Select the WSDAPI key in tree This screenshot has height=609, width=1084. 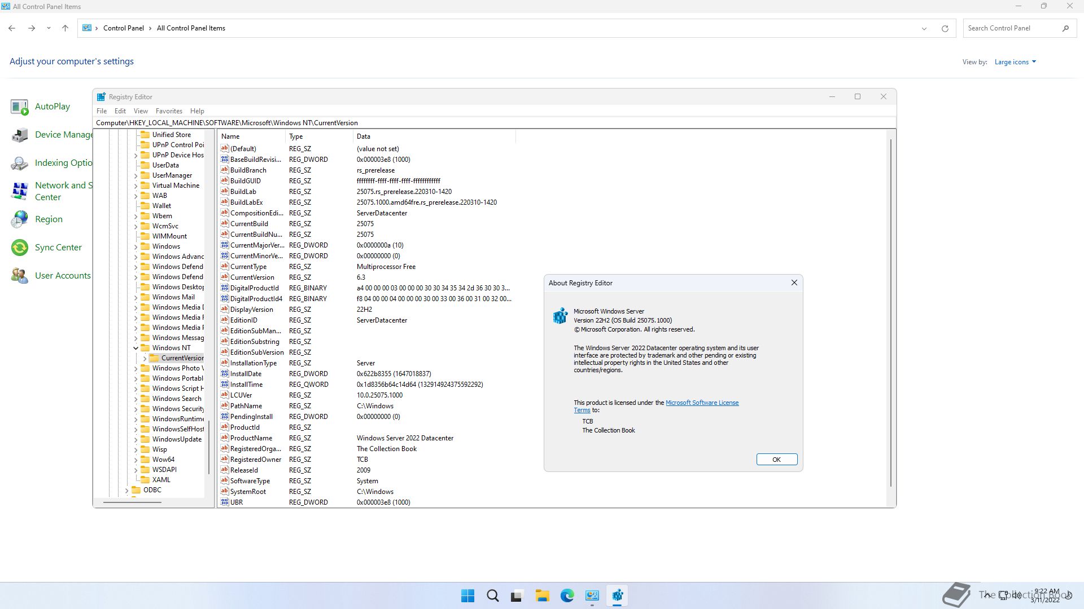(164, 470)
